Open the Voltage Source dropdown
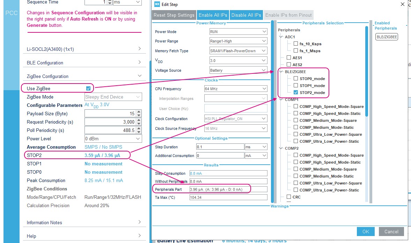This screenshot has height=243, width=411. [238, 70]
